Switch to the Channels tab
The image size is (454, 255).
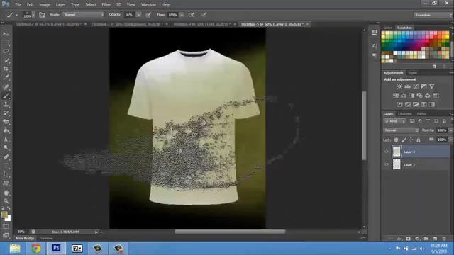[405, 114]
